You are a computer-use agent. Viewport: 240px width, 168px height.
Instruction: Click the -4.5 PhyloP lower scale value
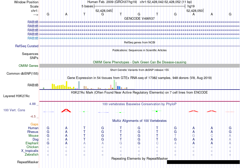(33, 117)
